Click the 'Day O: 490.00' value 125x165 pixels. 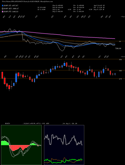[x=58, y=5]
